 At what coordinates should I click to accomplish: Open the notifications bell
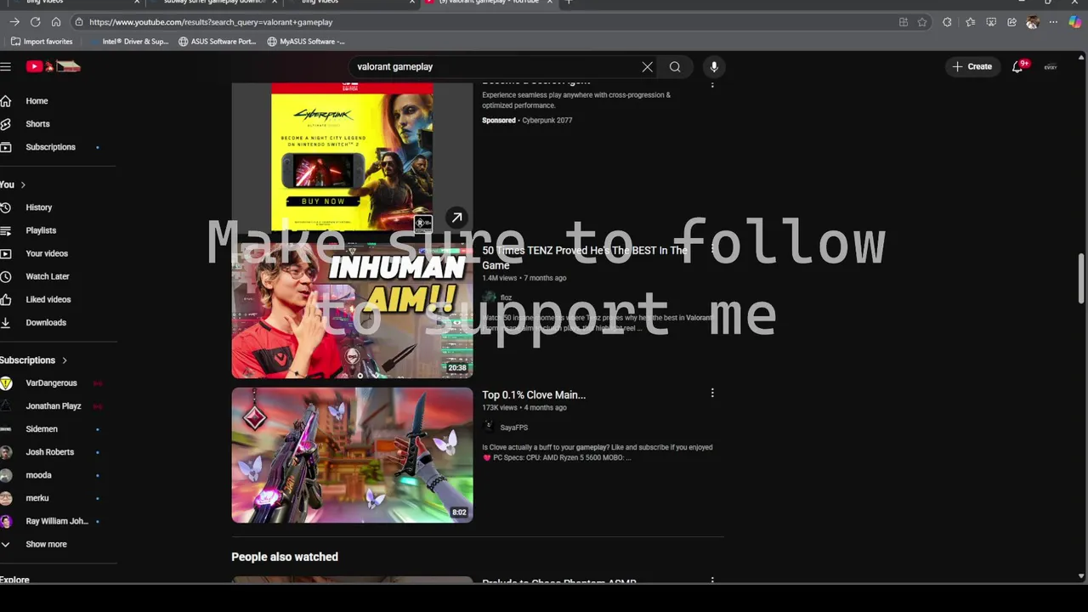(1017, 66)
